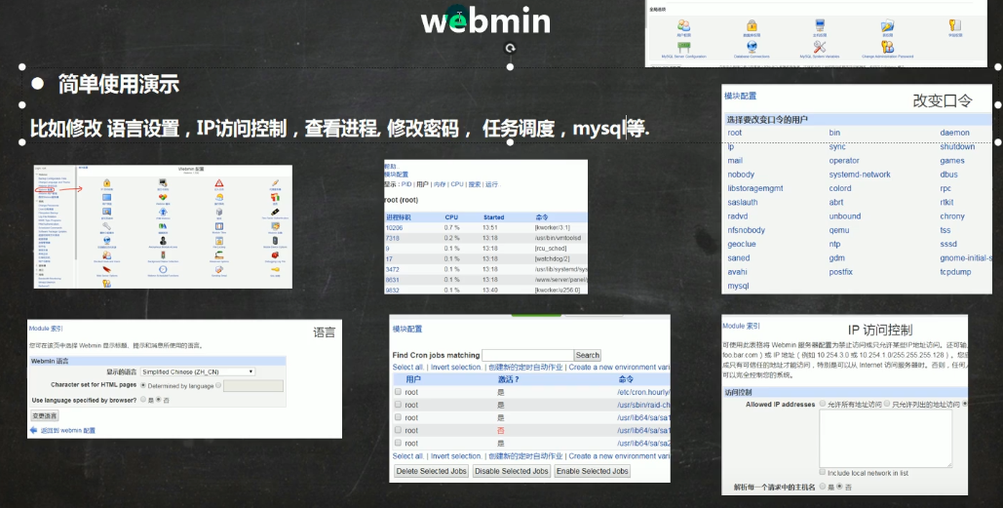This screenshot has width=1003, height=508.
Task: Click the back arrow beside 返回到 webmin 配置
Action: click(x=33, y=430)
